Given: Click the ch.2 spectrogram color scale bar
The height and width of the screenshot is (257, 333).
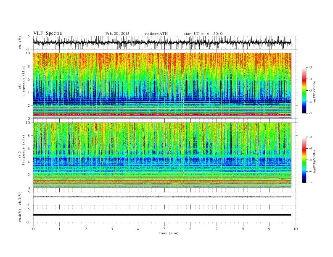Looking at the screenshot, I should [x=304, y=160].
